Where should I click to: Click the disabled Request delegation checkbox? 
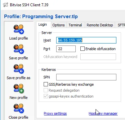(46, 90)
